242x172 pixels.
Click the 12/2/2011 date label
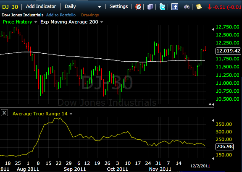pos(200,166)
